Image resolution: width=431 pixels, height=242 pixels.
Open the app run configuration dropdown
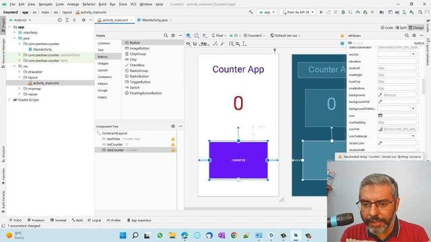click(x=267, y=12)
